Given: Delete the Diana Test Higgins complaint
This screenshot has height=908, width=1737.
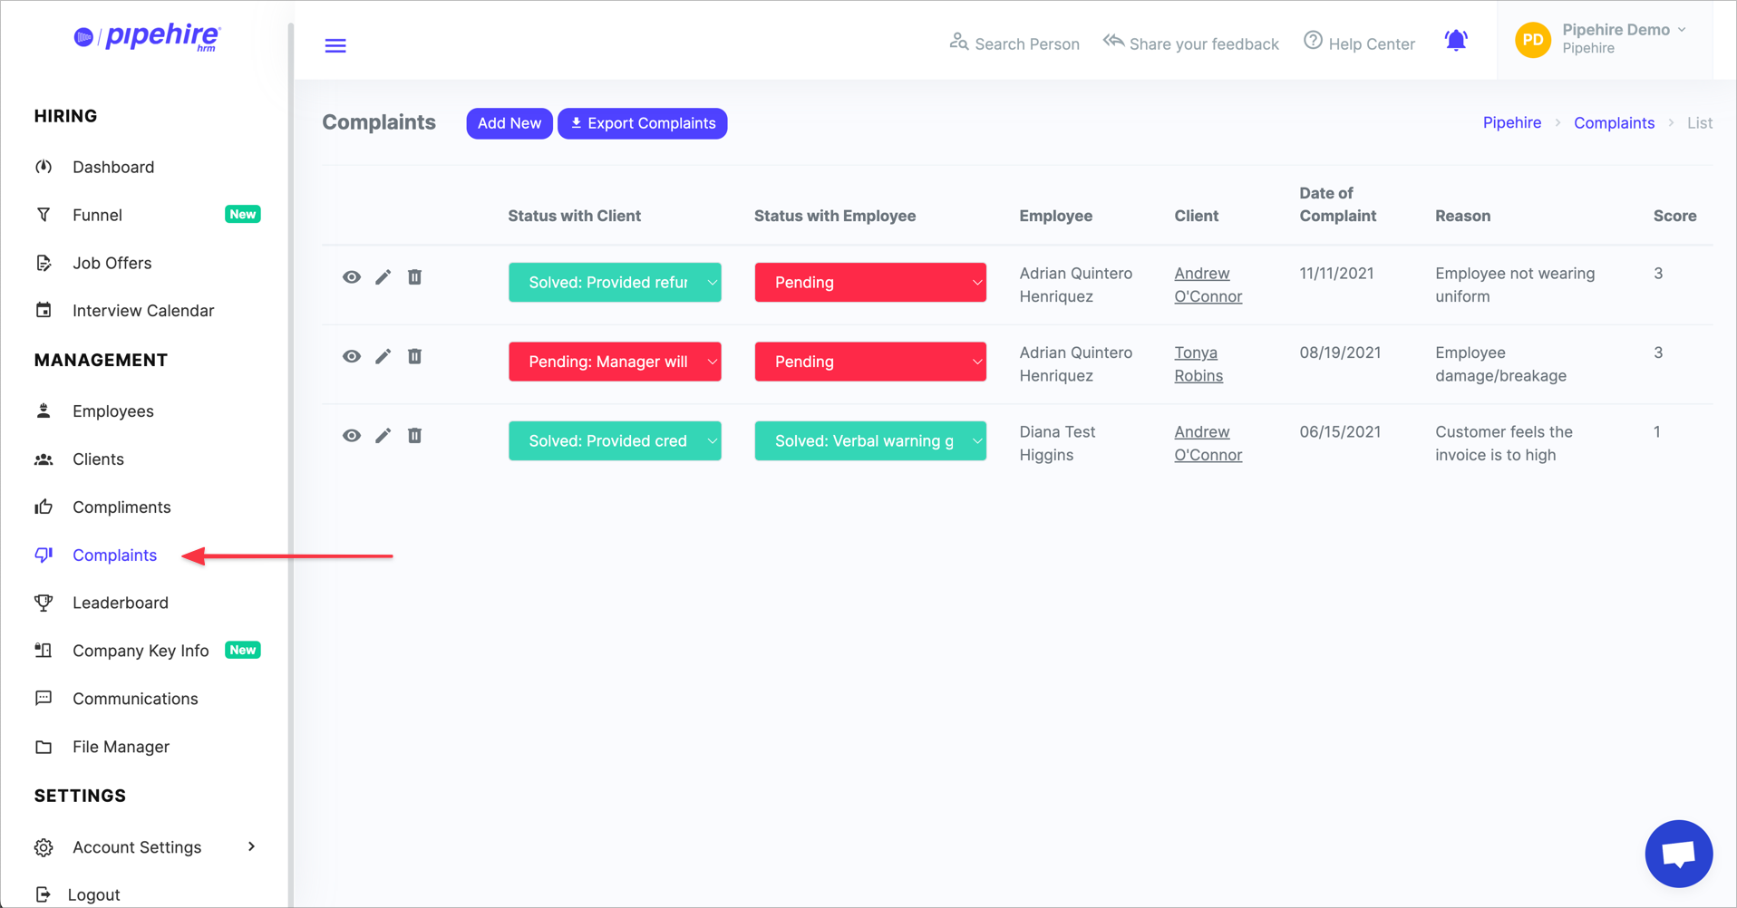Looking at the screenshot, I should 414,436.
